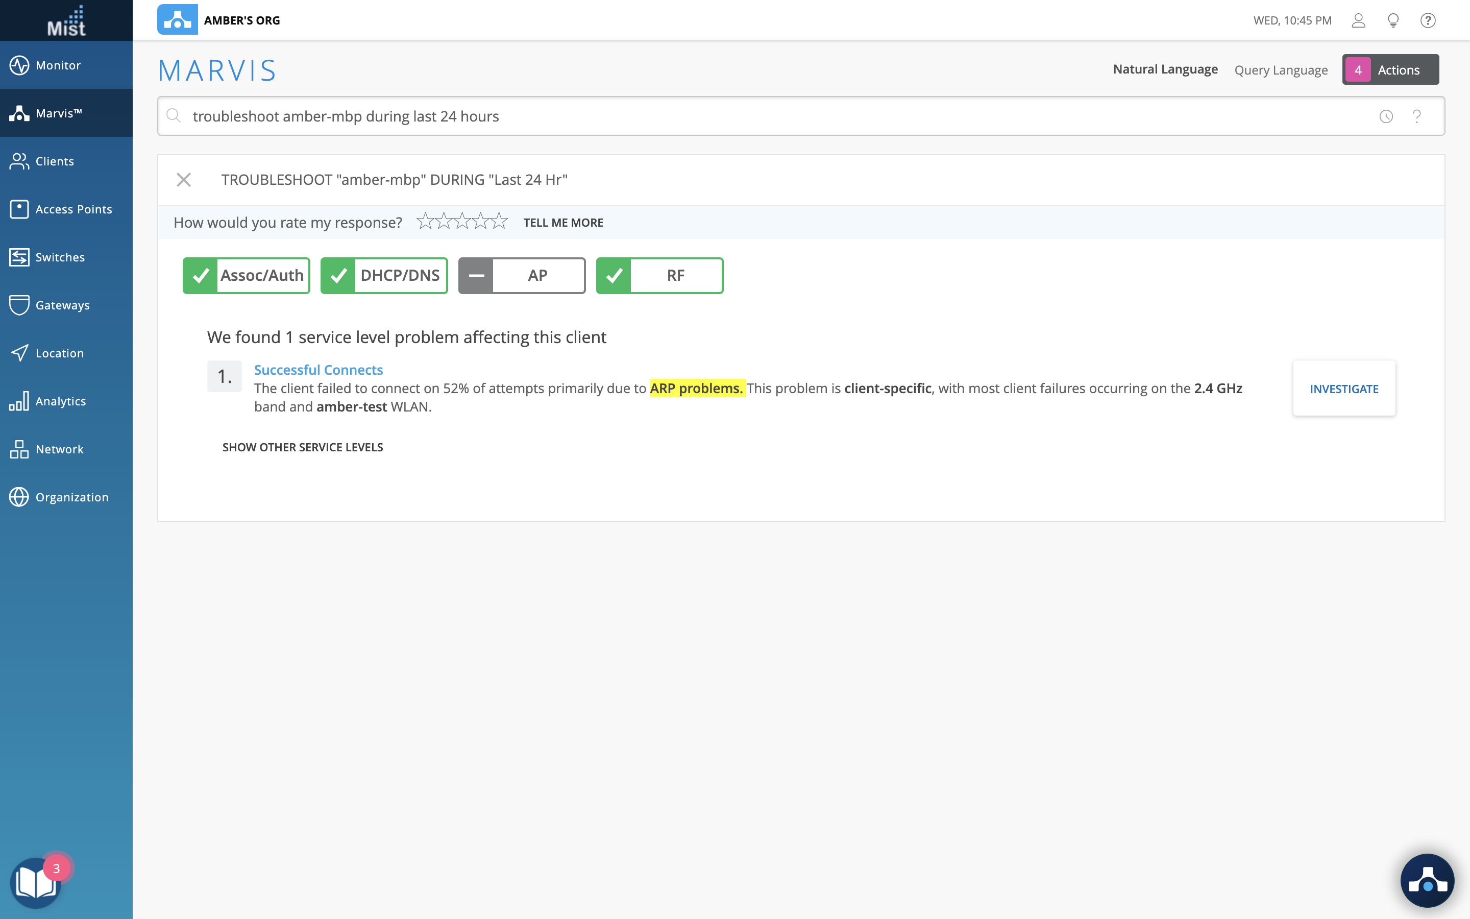Click the Amber's Org logo icon

pos(178,20)
